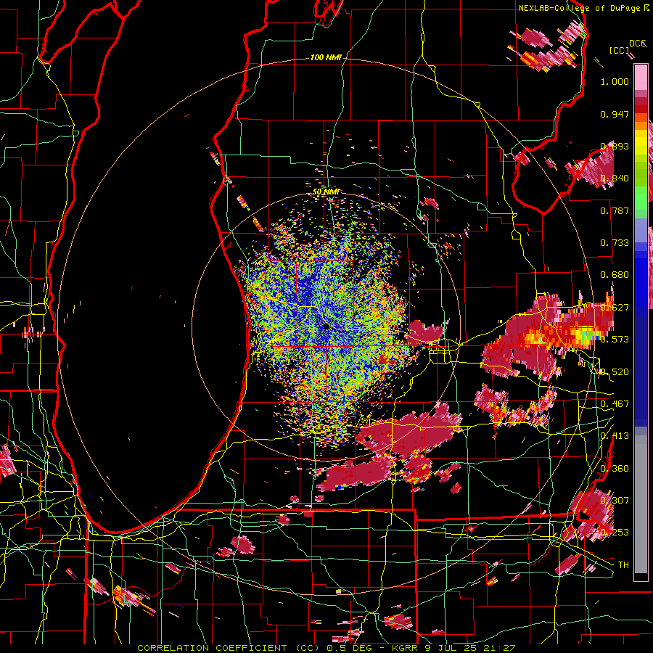This screenshot has width=653, height=653.
Task: Click the 0.467 color scale value
Action: [615, 404]
